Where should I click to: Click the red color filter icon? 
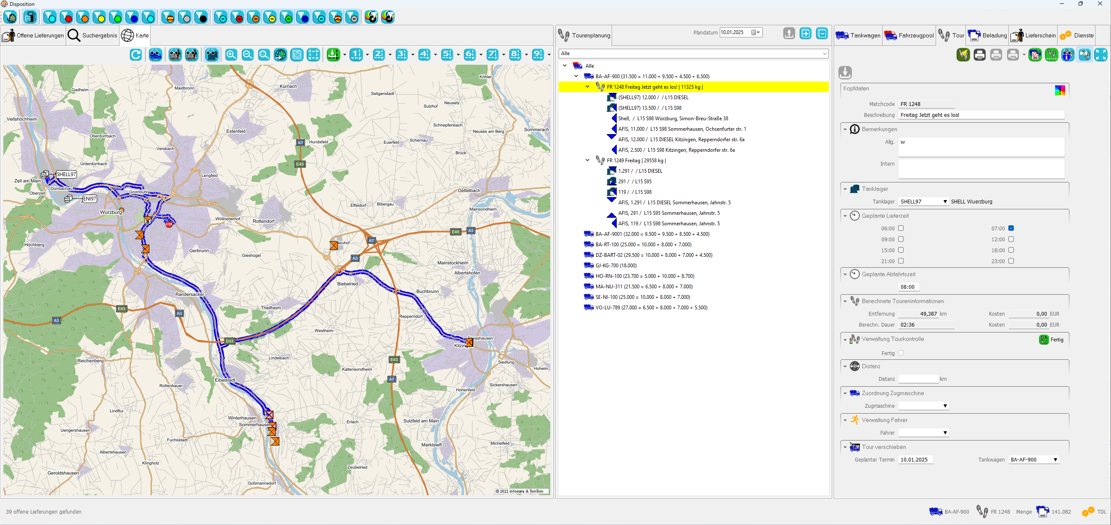(66, 17)
